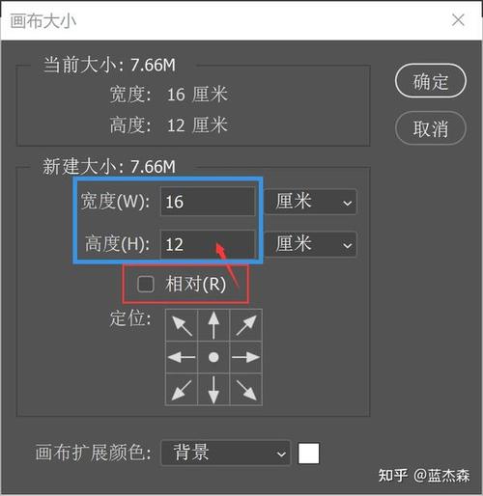Select the center anchor dot
This screenshot has height=496, width=483.
(x=213, y=357)
